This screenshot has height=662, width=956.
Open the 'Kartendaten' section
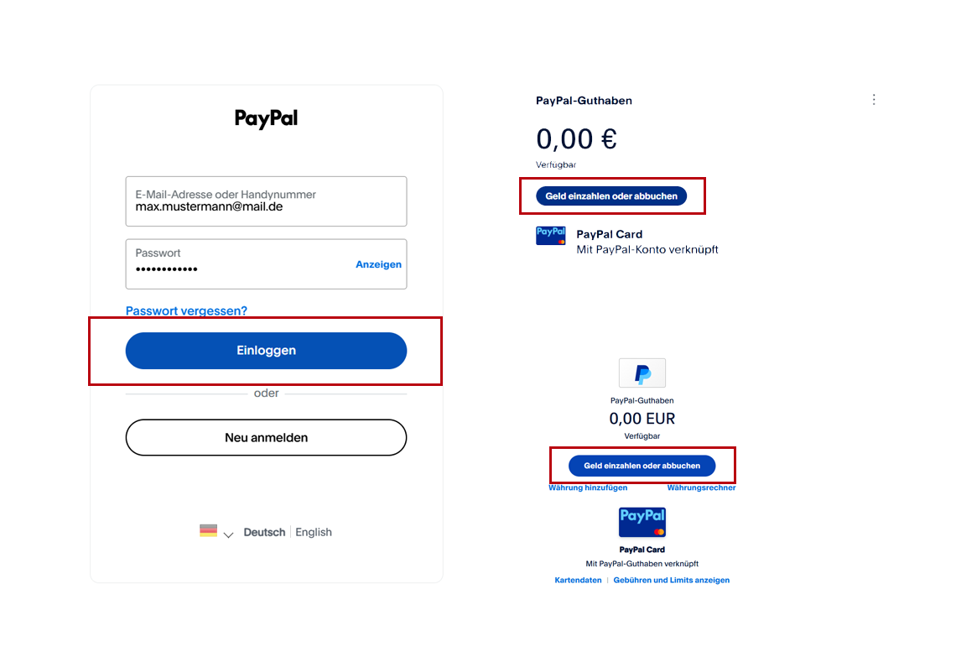[x=578, y=580]
